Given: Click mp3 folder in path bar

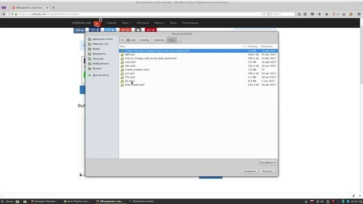Looking at the screenshot, I should tap(171, 40).
